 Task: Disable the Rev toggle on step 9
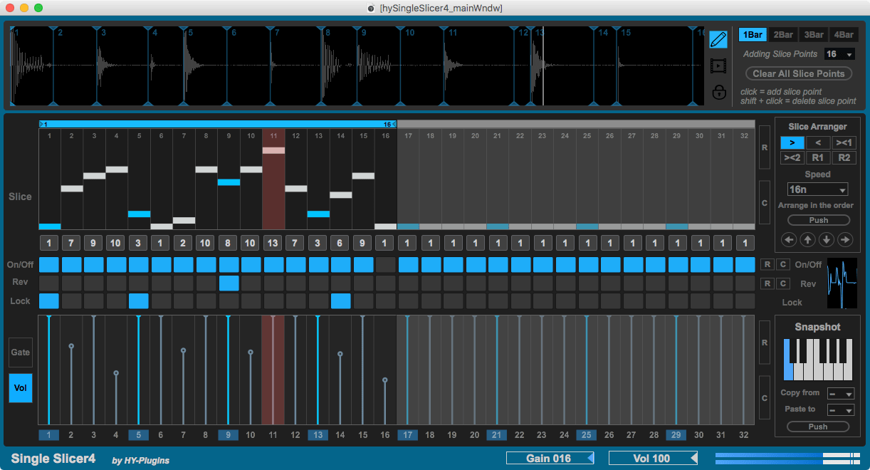pyautogui.click(x=229, y=283)
